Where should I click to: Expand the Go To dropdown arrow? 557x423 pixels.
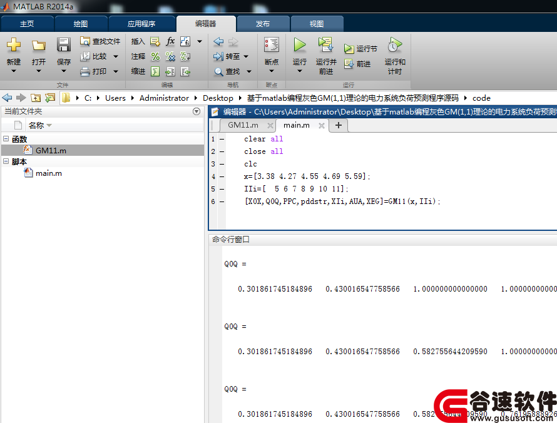[x=246, y=56]
